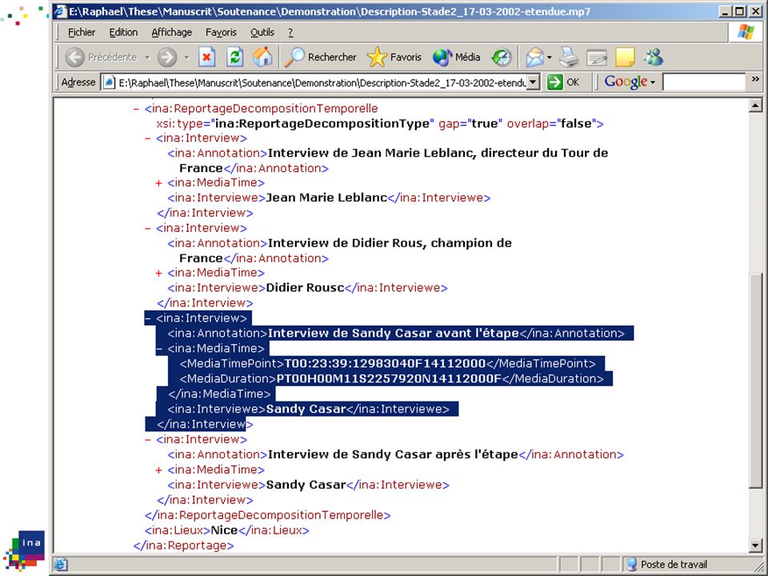
Task: Refresh the page with the green arrows icon
Action: tap(234, 58)
